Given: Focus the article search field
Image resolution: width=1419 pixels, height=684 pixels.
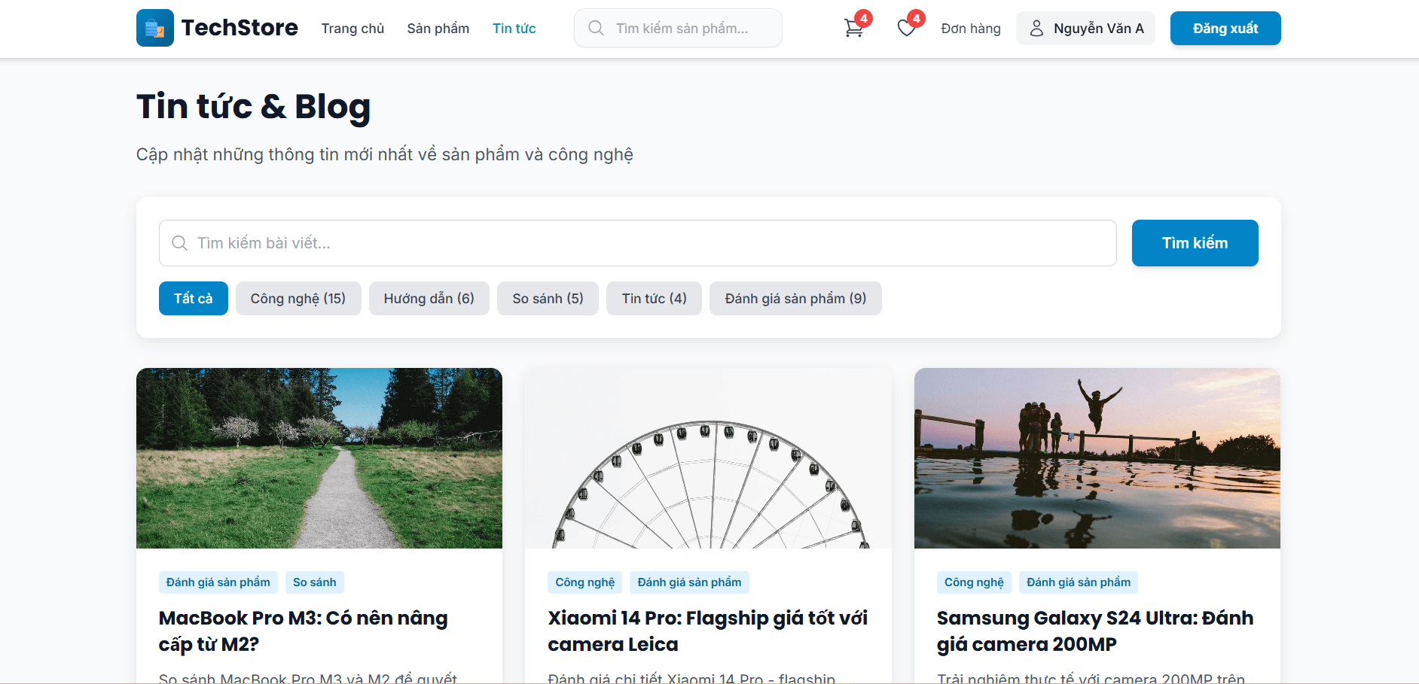Looking at the screenshot, I should (637, 243).
